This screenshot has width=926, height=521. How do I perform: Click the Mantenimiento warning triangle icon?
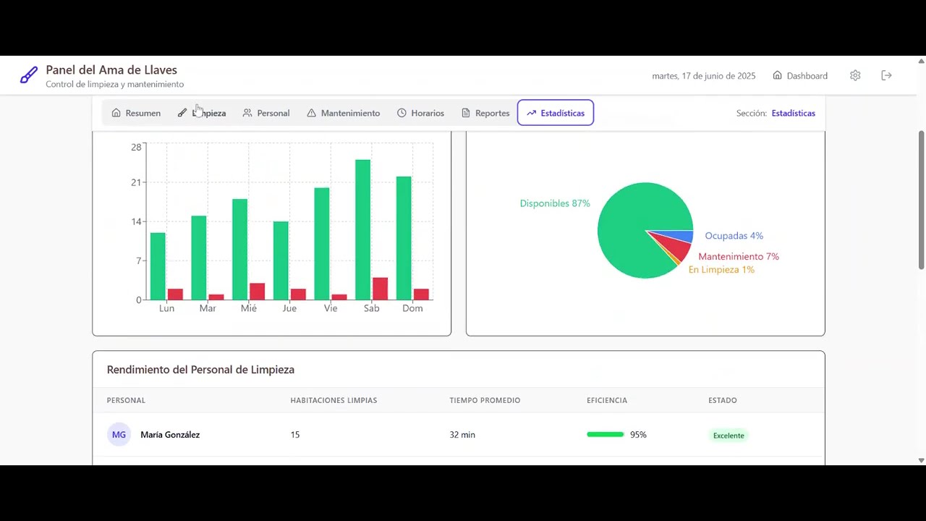pos(311,113)
